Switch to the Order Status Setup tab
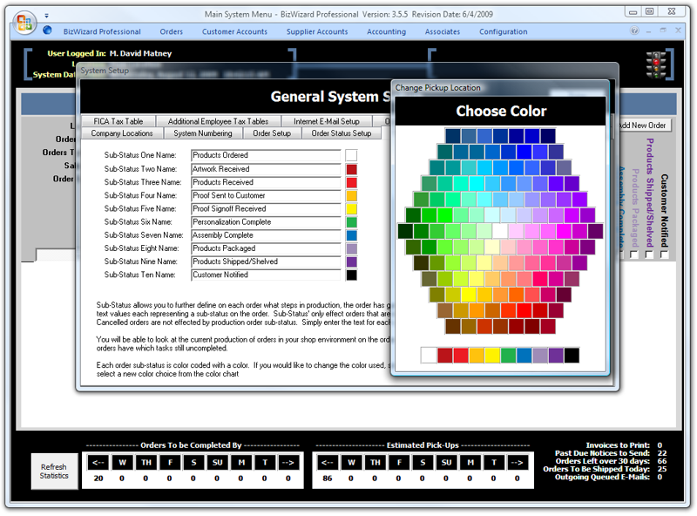The width and height of the screenshot is (697, 516). pos(342,133)
